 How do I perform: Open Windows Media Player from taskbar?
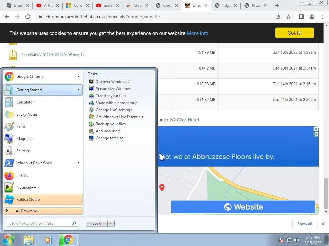click(x=48, y=240)
